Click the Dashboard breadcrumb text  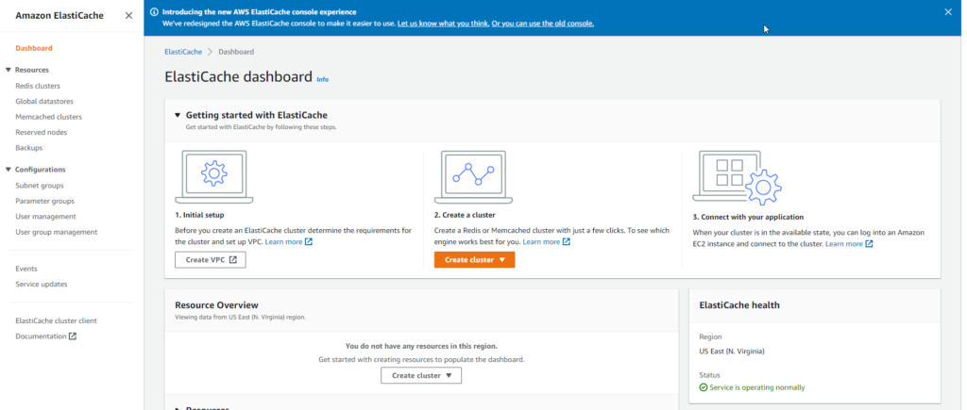236,52
